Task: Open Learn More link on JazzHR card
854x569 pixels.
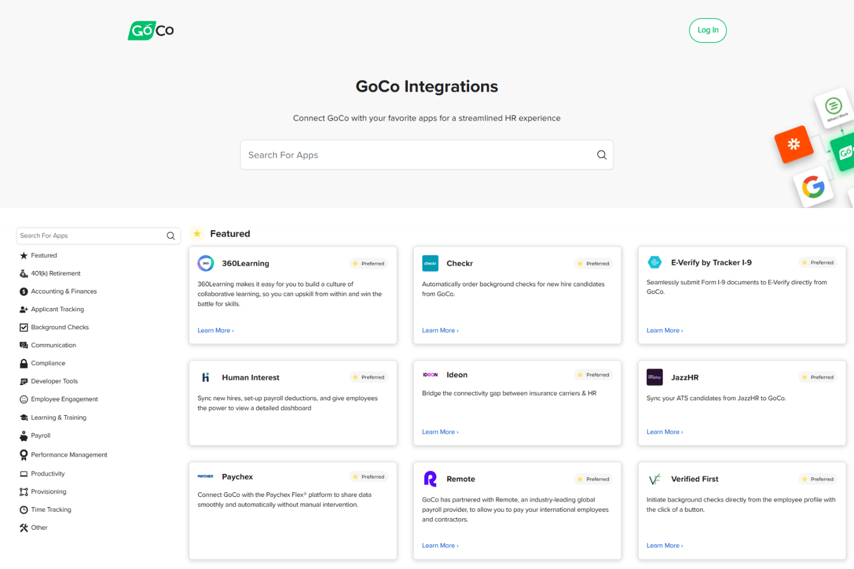Action: 665,432
